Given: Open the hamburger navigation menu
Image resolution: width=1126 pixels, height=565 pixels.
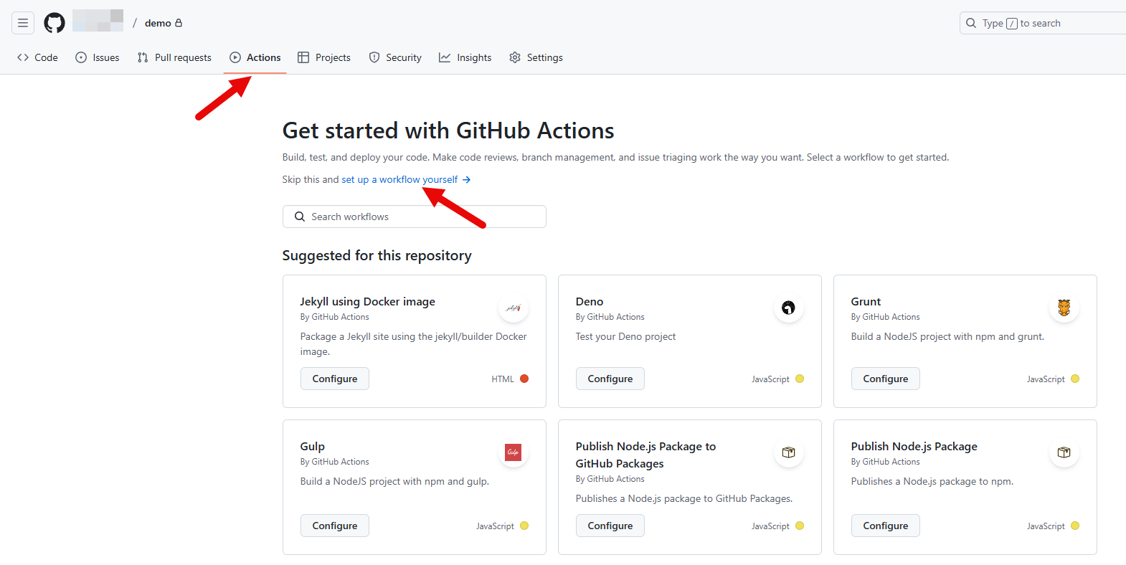Looking at the screenshot, I should pos(23,23).
